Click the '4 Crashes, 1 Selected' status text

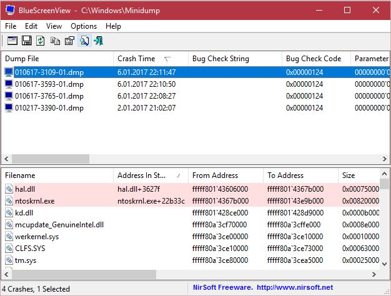coord(36,289)
